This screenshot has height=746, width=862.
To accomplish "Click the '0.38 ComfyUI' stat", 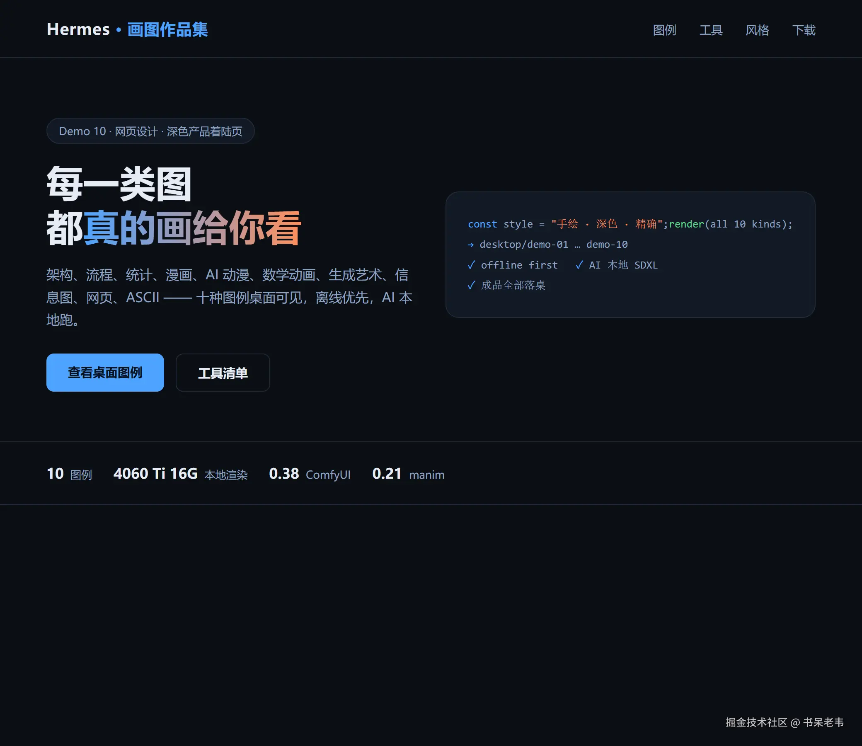I will click(x=310, y=474).
